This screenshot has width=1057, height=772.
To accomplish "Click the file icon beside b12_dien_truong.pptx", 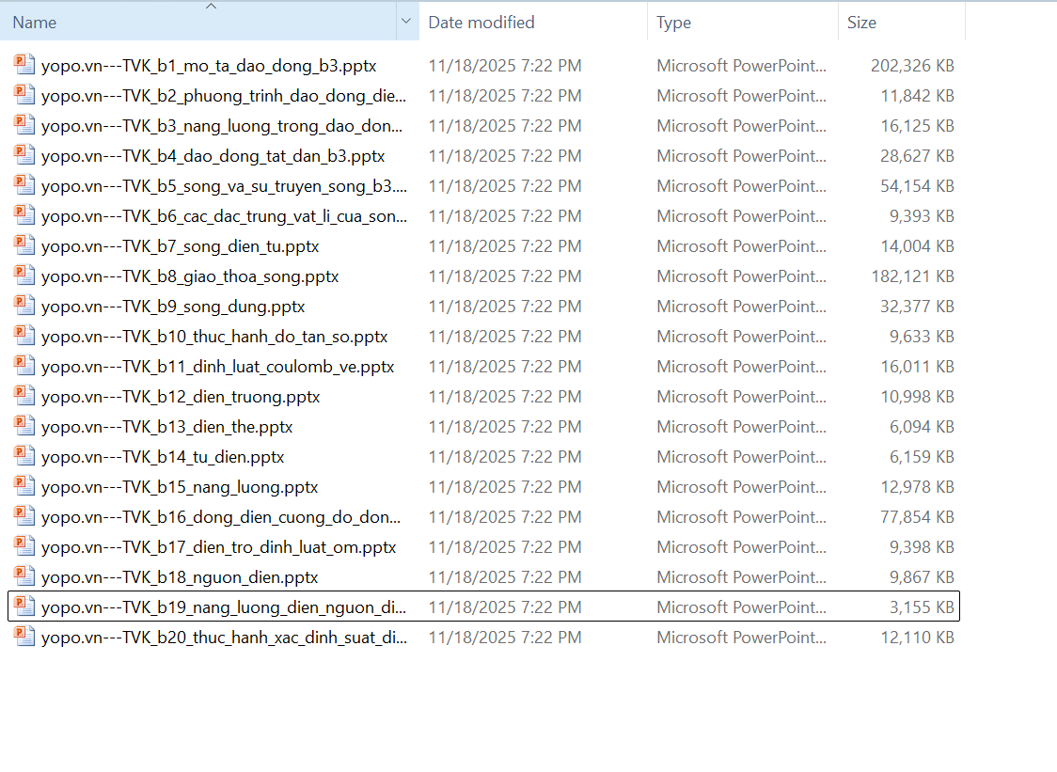I will click(24, 397).
